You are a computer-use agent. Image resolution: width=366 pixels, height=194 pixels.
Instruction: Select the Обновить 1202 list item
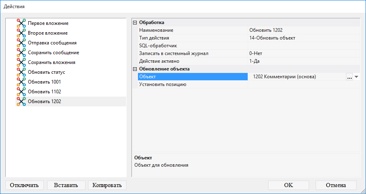(x=44, y=101)
